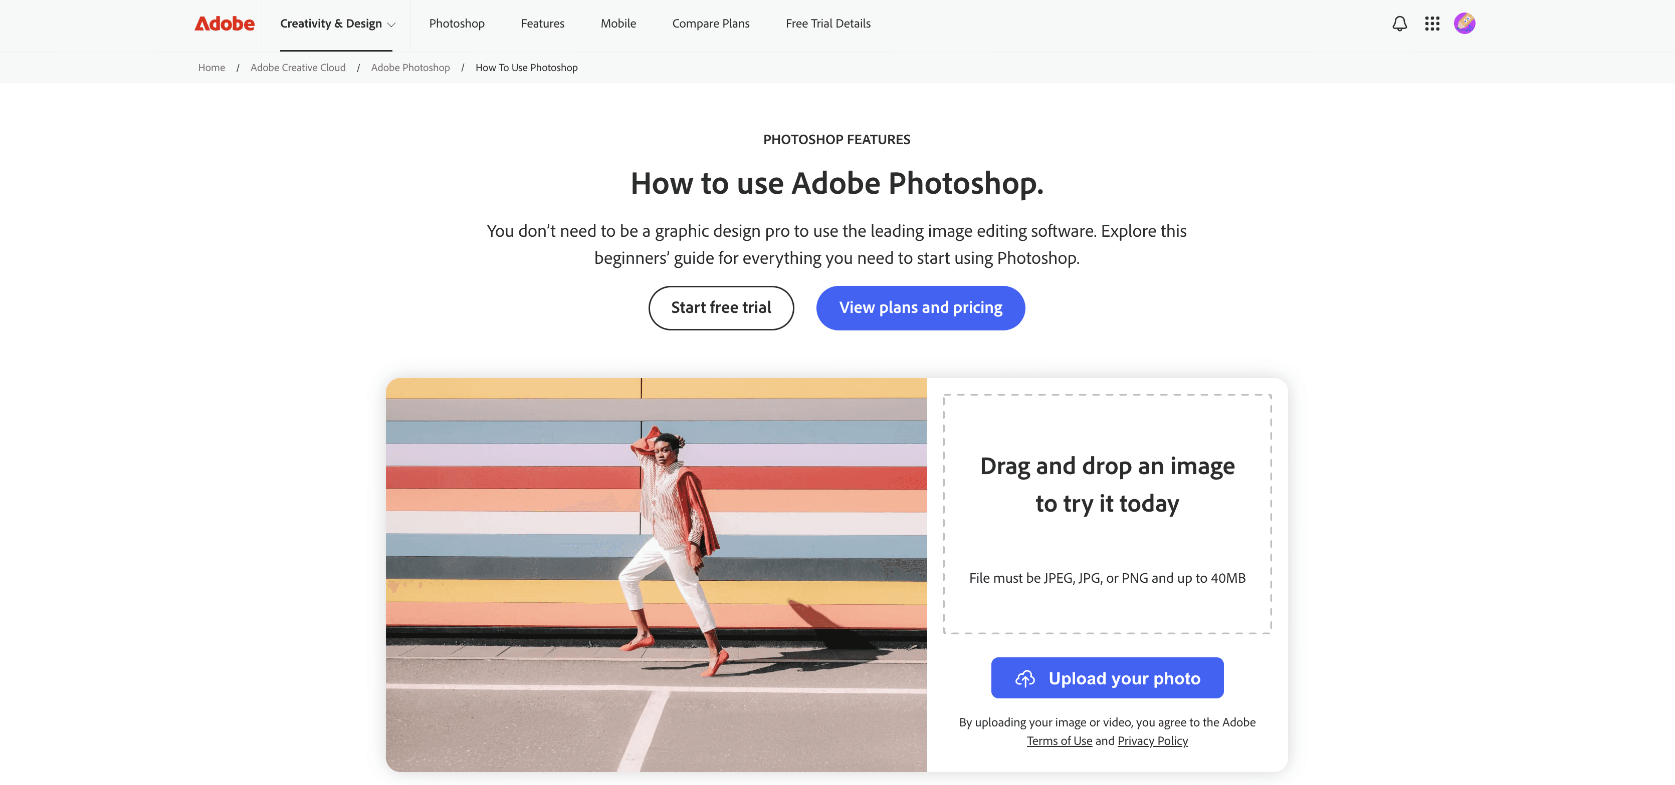This screenshot has height=785, width=1675.
Task: Open the Photoshop nav item
Action: 457,24
